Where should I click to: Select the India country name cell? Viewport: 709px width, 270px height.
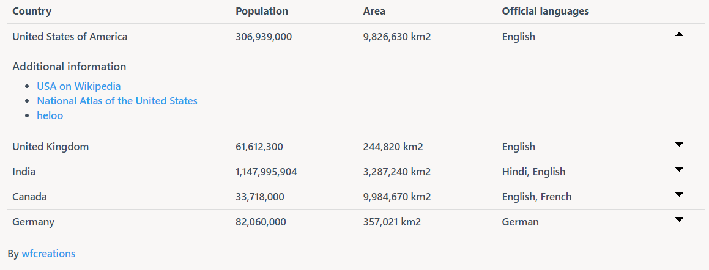24,172
